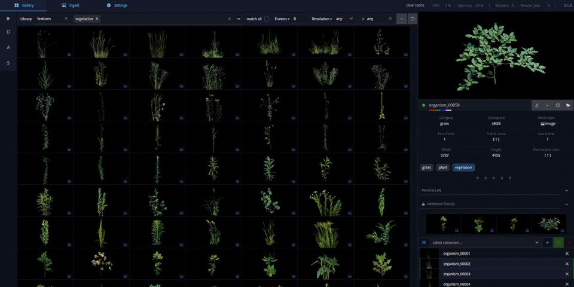Open the D sidebar section
Viewport: 574px width, 287px height.
tap(8, 32)
